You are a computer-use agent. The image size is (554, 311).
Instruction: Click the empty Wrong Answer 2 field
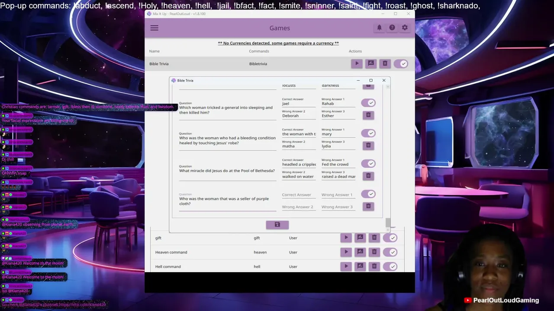click(299, 207)
